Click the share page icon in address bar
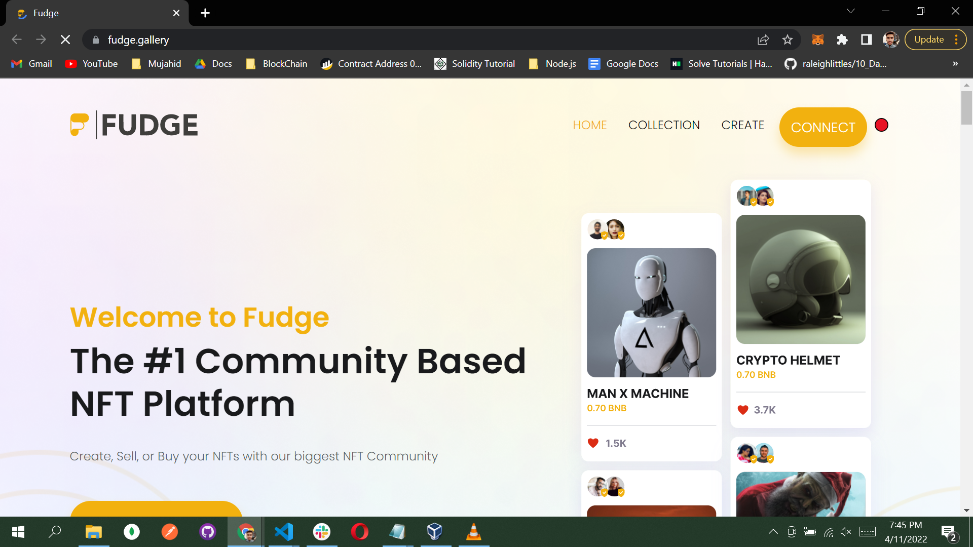 click(x=763, y=40)
